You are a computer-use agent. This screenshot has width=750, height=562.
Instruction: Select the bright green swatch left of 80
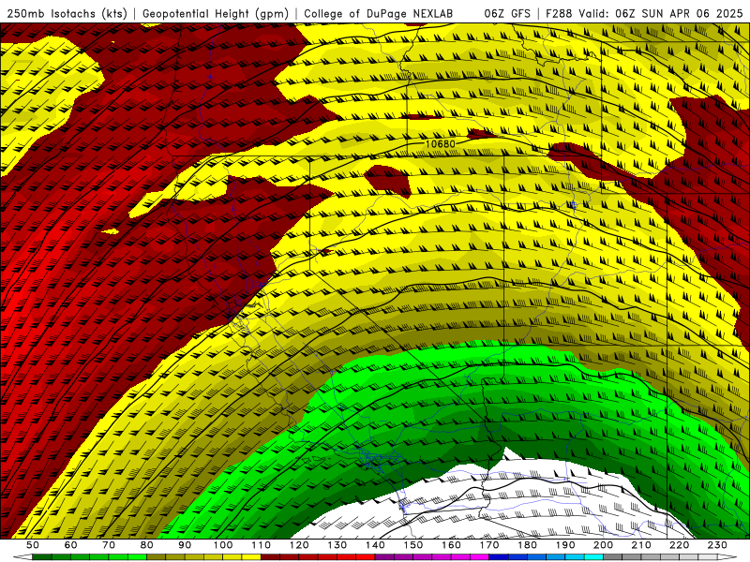(137, 557)
